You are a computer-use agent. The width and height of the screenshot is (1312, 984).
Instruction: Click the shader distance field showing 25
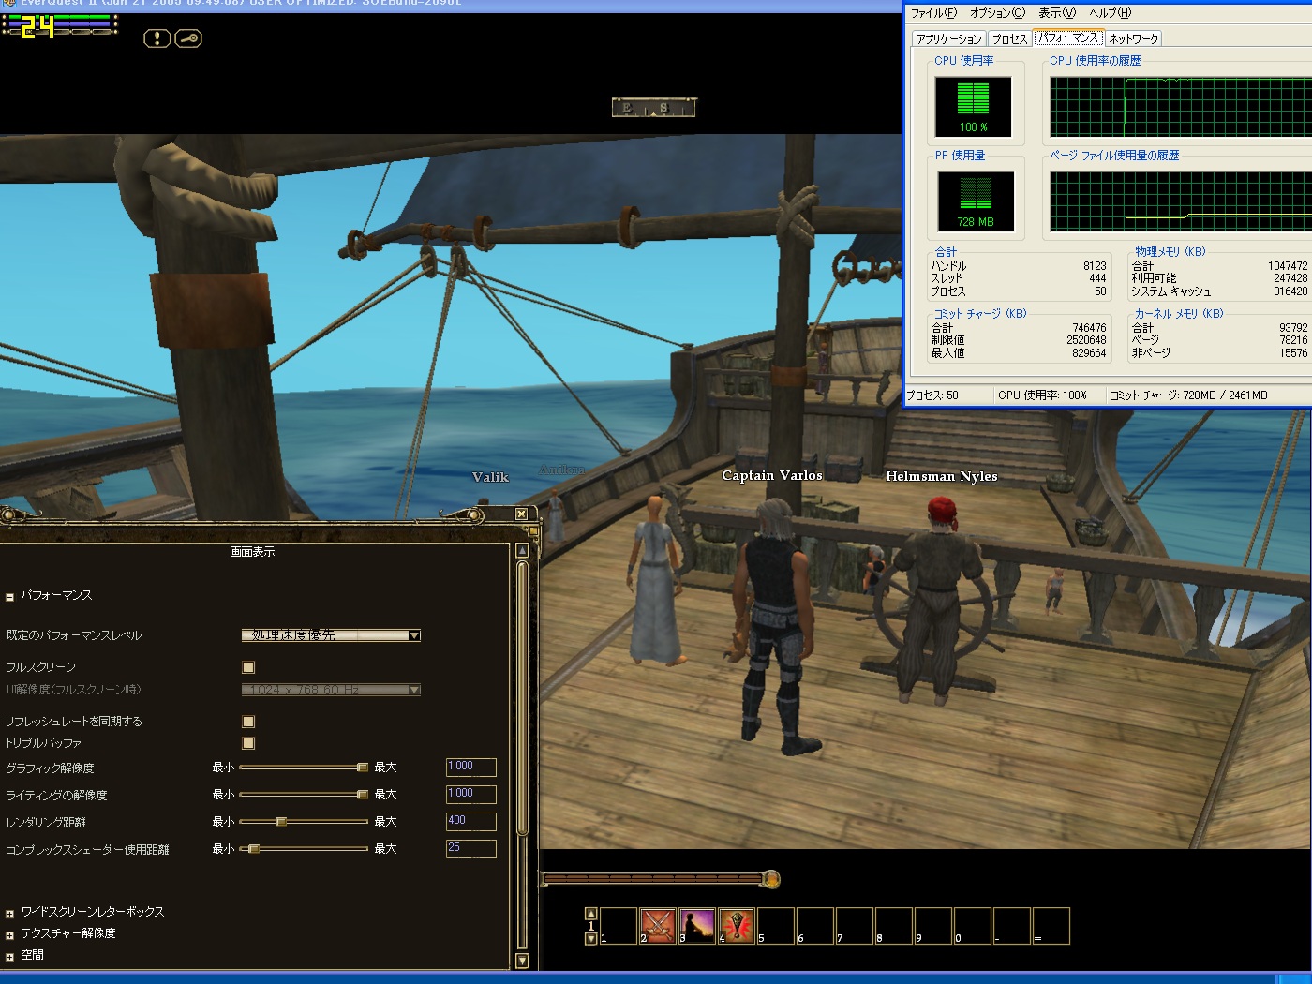[x=471, y=849]
